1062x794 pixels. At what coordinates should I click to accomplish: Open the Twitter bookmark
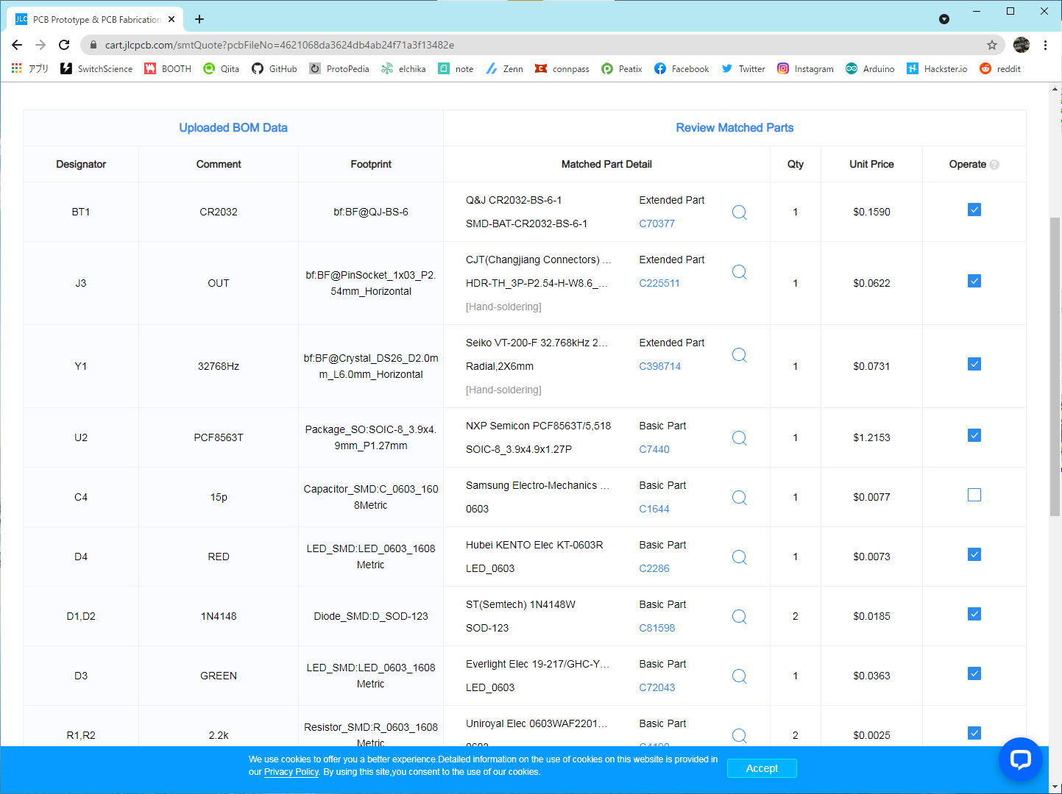tap(743, 68)
